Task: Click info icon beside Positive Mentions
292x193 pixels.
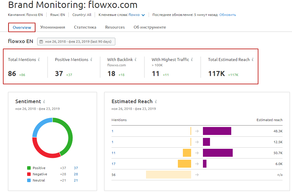Action: pyautogui.click(x=91, y=60)
